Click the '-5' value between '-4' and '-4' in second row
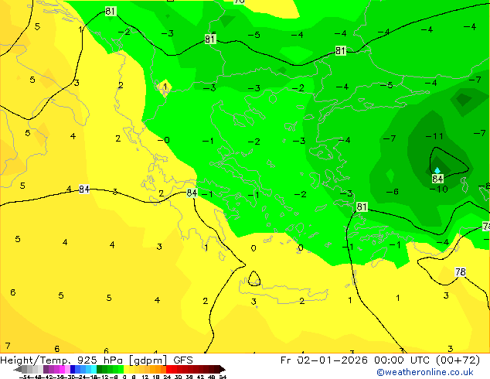 pos(388,85)
